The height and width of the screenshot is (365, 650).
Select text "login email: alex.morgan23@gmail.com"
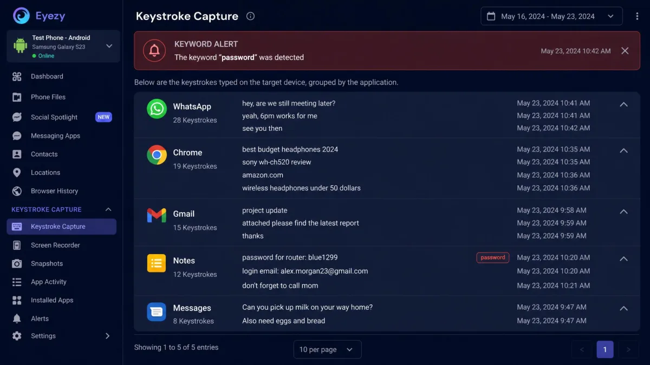coord(305,271)
